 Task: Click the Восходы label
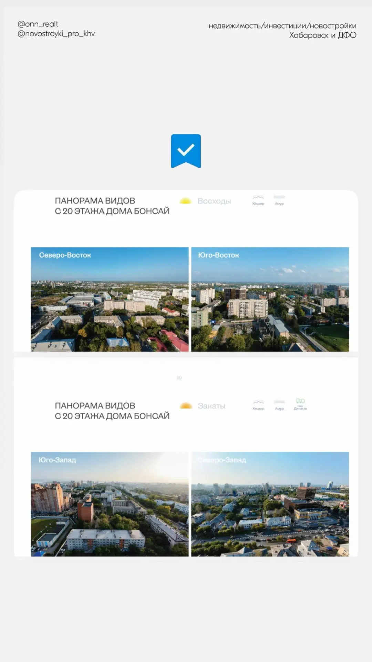click(214, 201)
